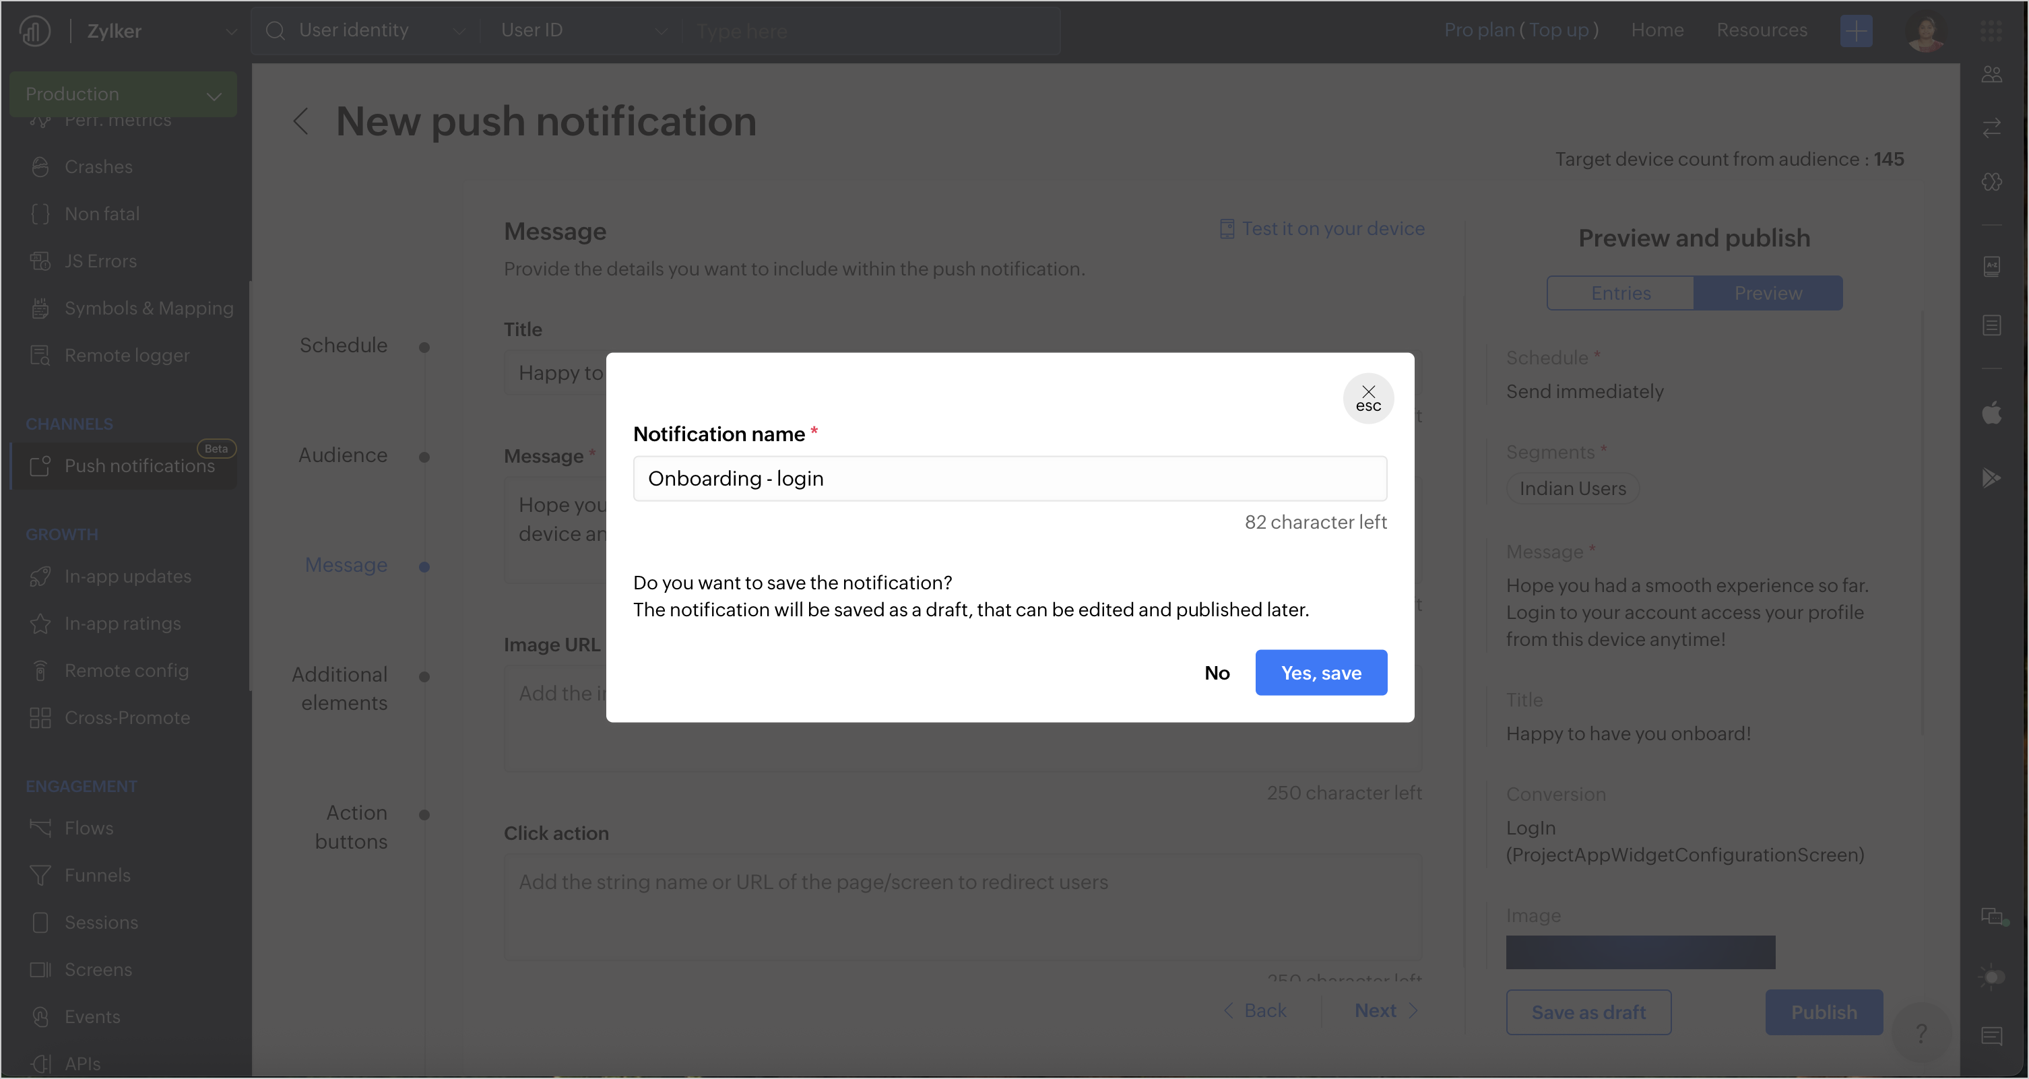Click the Crashes bug icon
This screenshot has width=2029, height=1079.
40,167
